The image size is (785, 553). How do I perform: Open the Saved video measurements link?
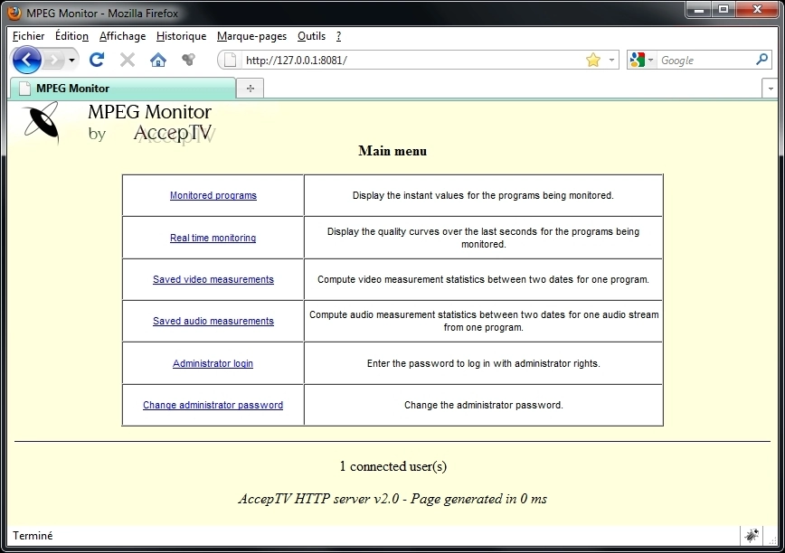click(x=213, y=279)
